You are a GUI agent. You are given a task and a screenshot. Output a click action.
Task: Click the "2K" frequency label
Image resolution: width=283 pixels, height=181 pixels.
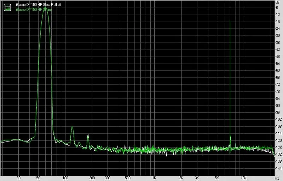click(181, 178)
